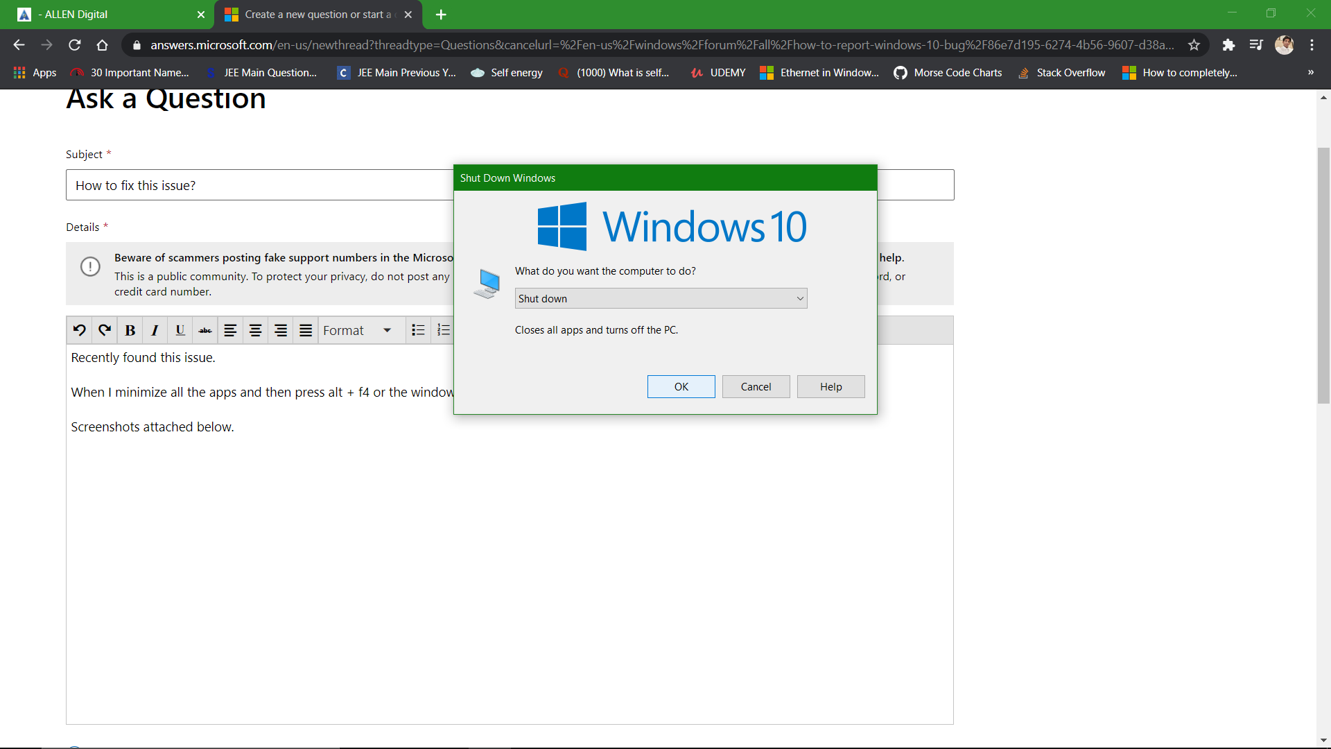The width and height of the screenshot is (1331, 749).
Task: Insert a numbered list
Action: click(x=443, y=330)
